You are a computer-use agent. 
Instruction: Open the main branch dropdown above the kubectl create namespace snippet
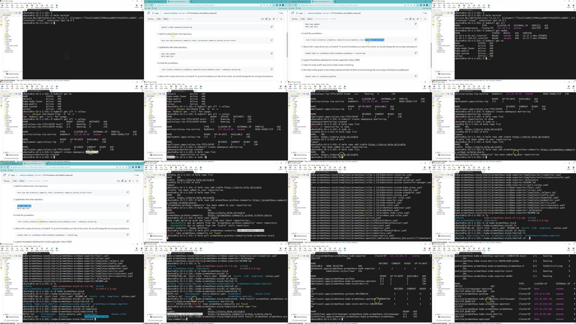pos(157,13)
